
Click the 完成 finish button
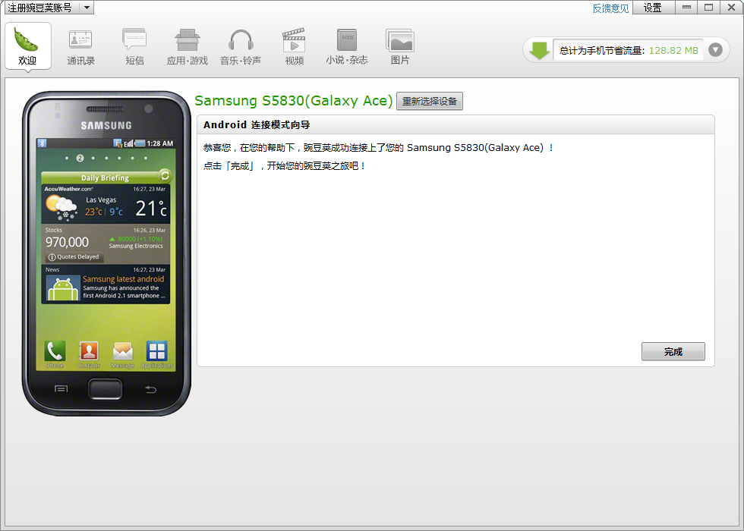(x=673, y=351)
